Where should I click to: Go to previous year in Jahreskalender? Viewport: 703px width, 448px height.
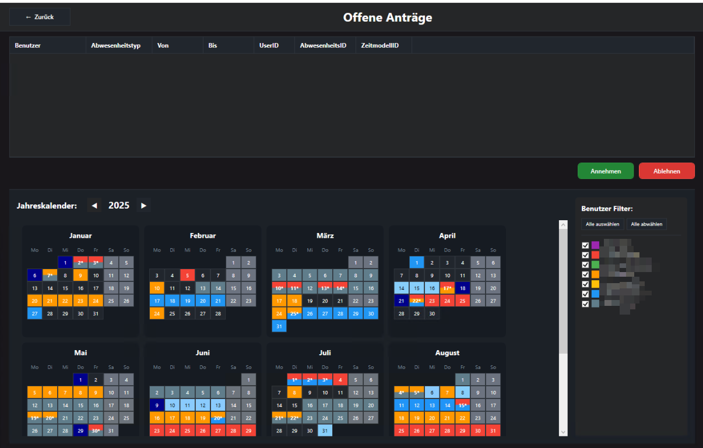[x=94, y=205]
